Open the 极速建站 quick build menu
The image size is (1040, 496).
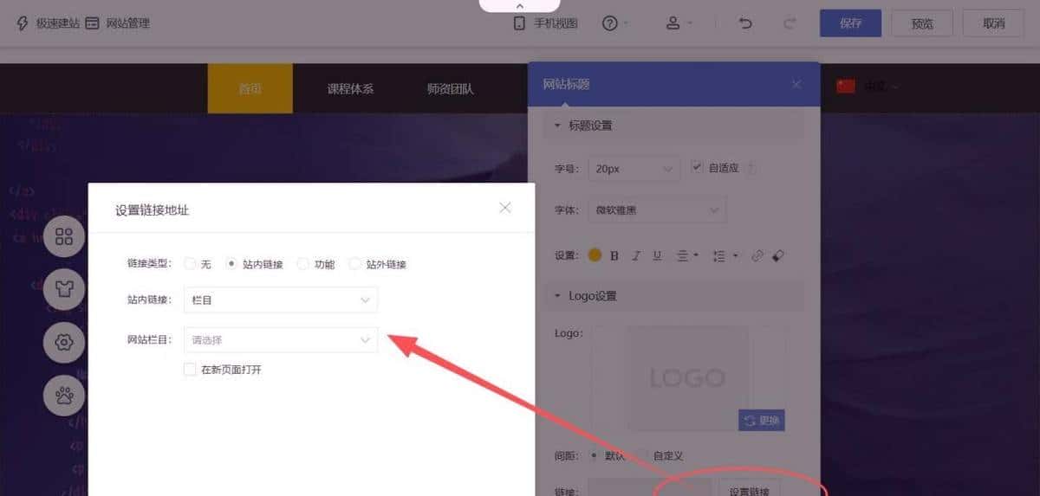pyautogui.click(x=48, y=23)
